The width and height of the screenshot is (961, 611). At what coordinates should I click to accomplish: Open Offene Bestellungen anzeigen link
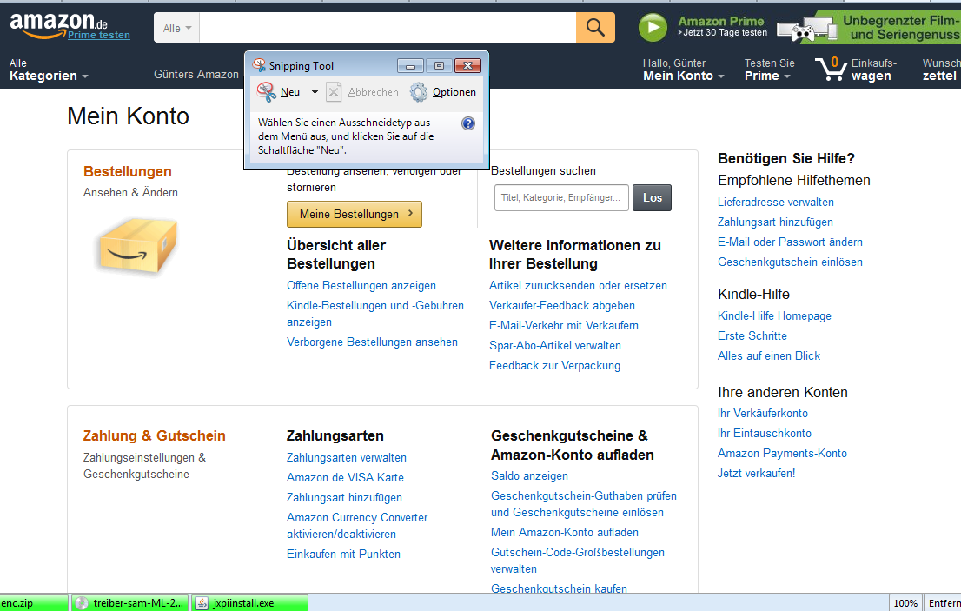(361, 286)
